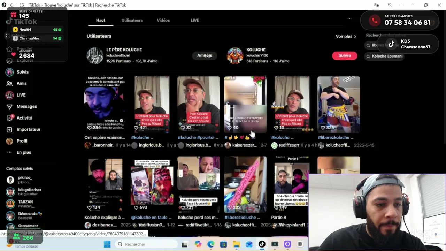Go back using the window back arrow
446x251 pixels.
click(12, 5)
